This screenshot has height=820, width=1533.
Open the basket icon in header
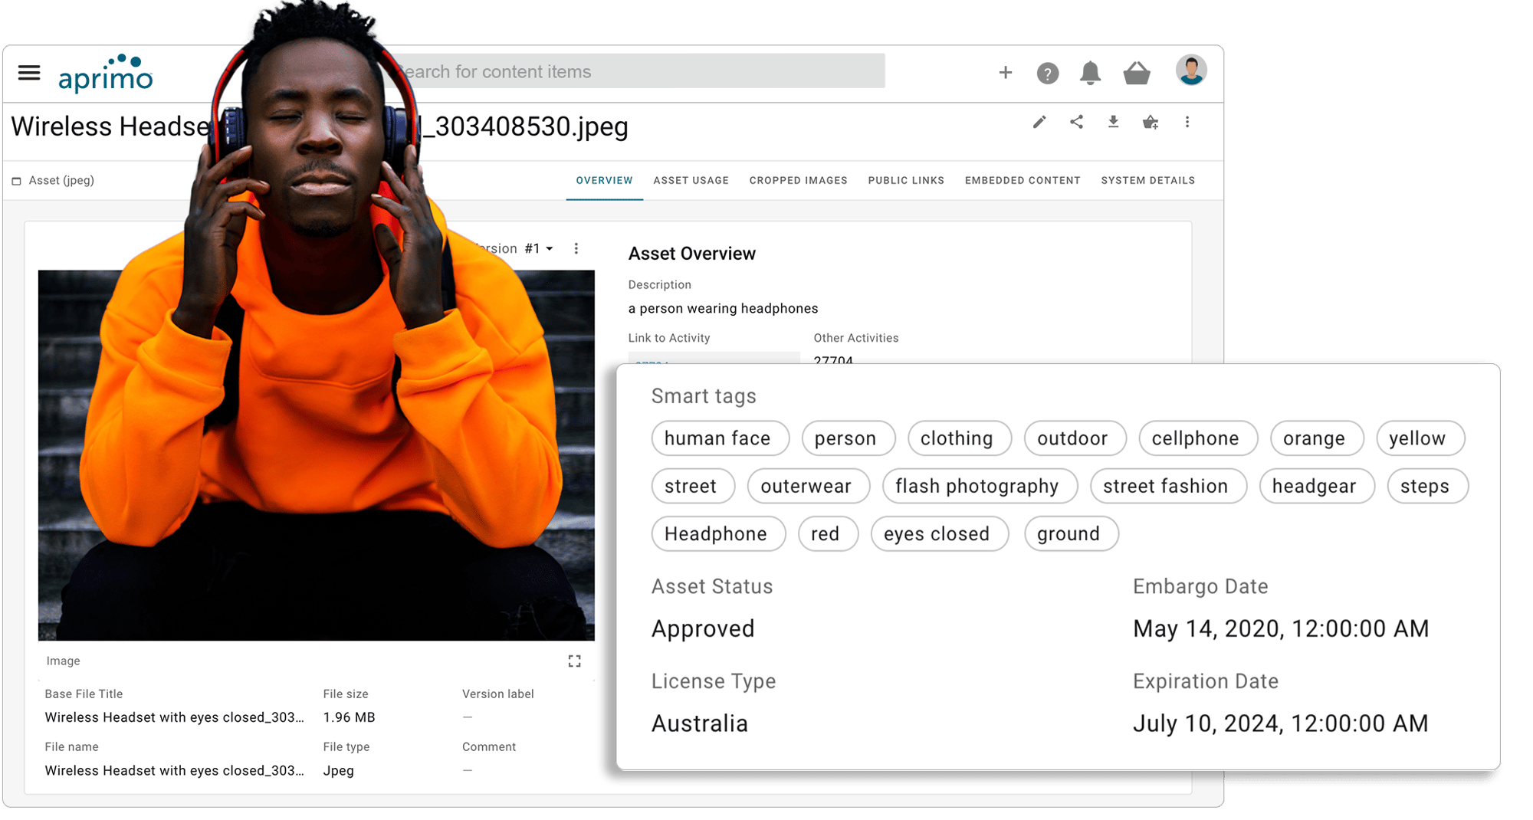(1137, 74)
